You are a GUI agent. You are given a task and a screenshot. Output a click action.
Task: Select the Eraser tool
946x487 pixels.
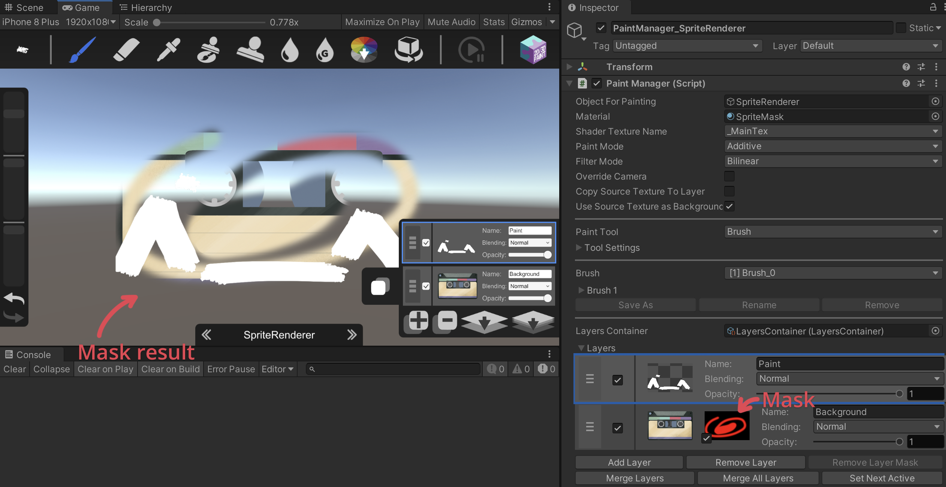(x=126, y=49)
